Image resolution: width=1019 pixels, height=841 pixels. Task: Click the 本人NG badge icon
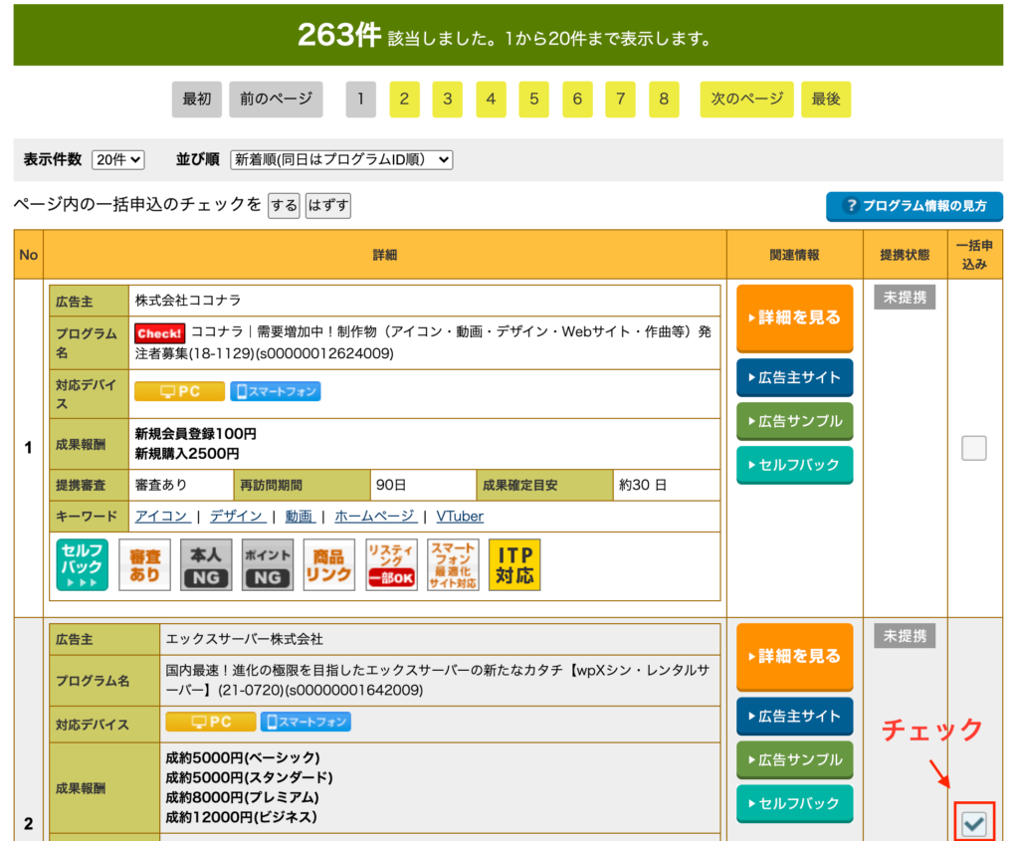click(206, 565)
